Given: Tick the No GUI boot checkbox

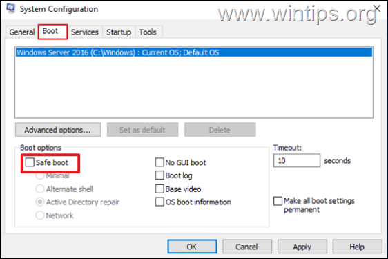Looking at the screenshot, I should 159,162.
